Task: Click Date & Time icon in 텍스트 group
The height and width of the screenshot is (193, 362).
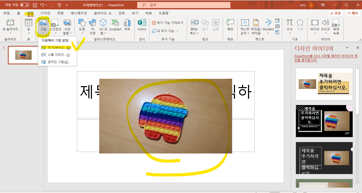Action: [x=277, y=21]
